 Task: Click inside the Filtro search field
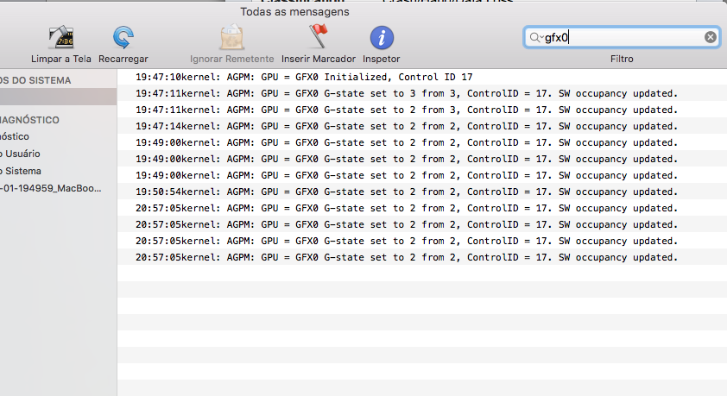pos(622,37)
